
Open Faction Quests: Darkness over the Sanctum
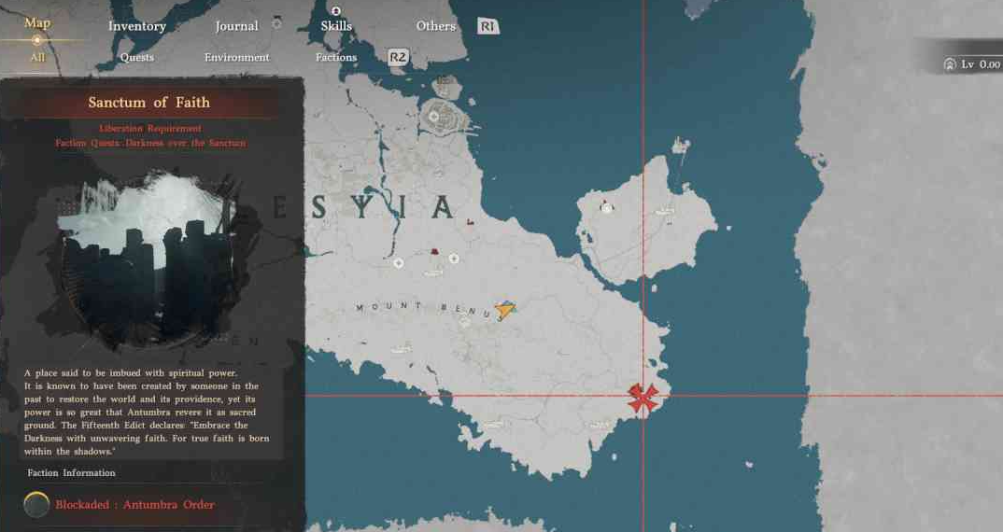coord(150,143)
